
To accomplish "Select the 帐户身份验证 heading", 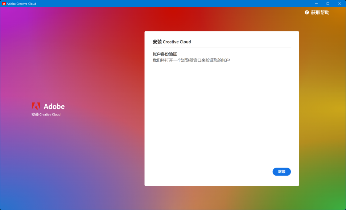I will 165,54.
